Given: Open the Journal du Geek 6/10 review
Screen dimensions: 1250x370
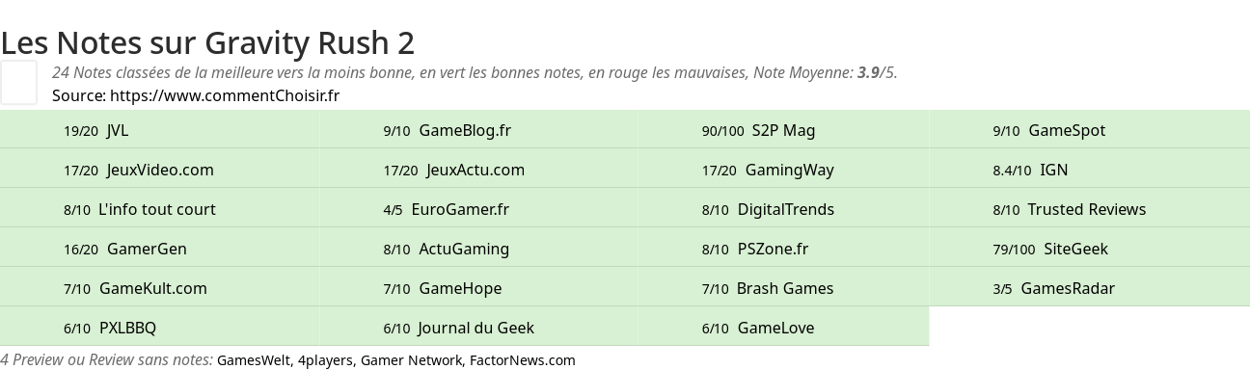Looking at the screenshot, I should (x=479, y=328).
